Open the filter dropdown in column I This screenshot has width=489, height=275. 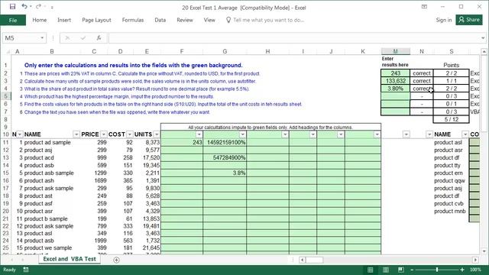(313, 134)
